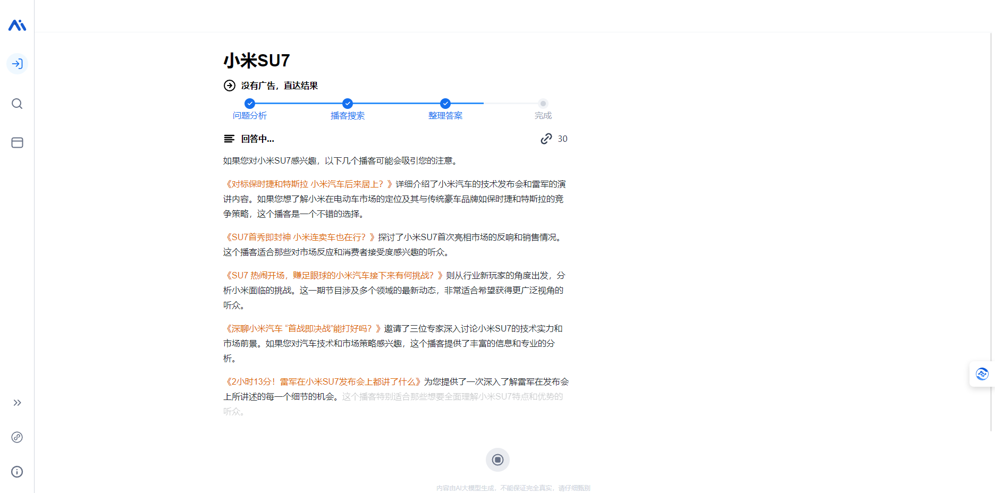This screenshot has width=995, height=493.
Task: Expand the sidebar using the double-chevron
Action: (x=16, y=402)
